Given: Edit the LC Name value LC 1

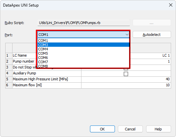Looking at the screenshot, I should 166,56.
